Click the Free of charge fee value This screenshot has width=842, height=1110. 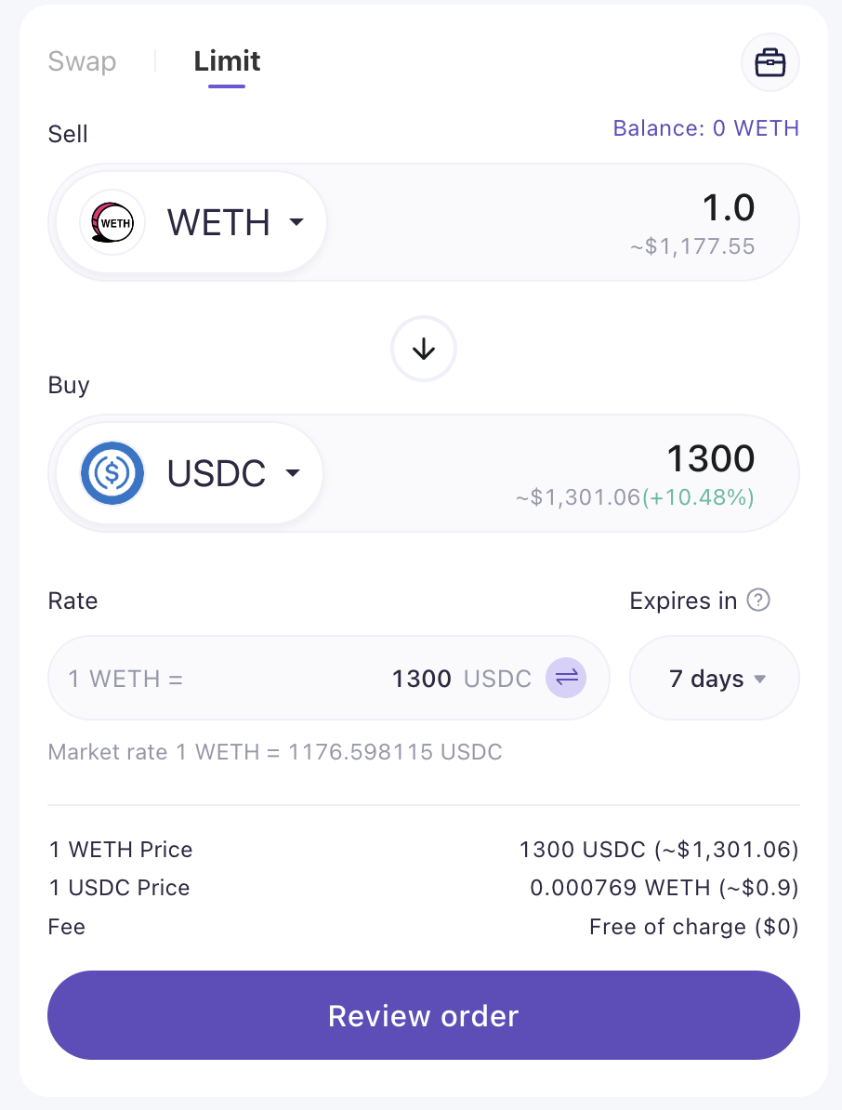coord(694,927)
